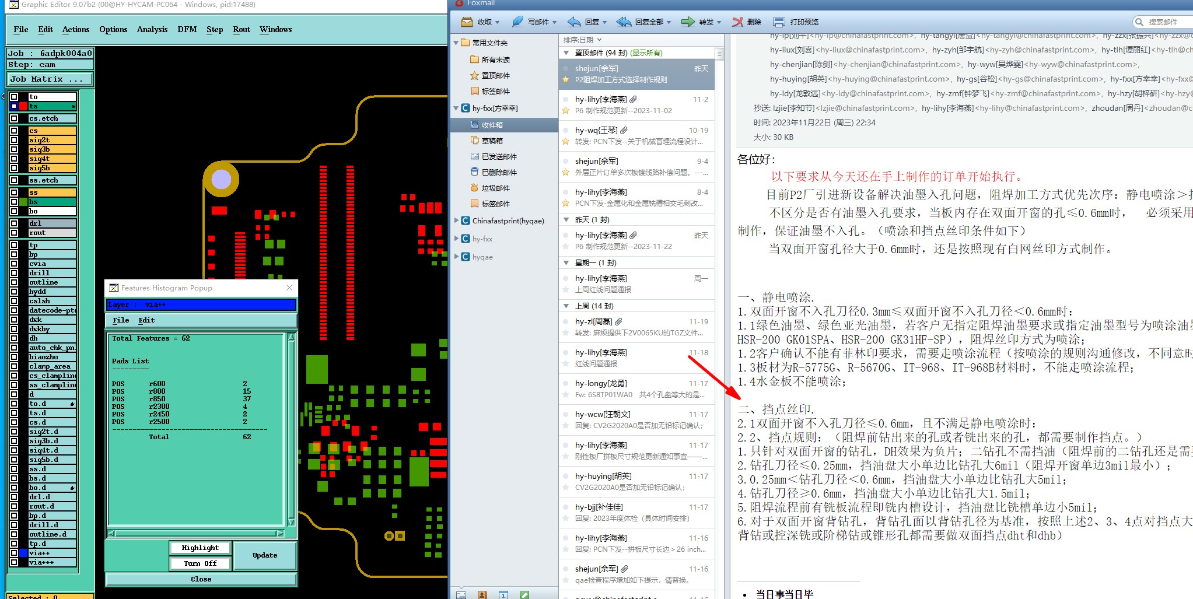Toggle the checkbox for layer ss.etch
Screen dimensions: 1193x599
coord(14,180)
